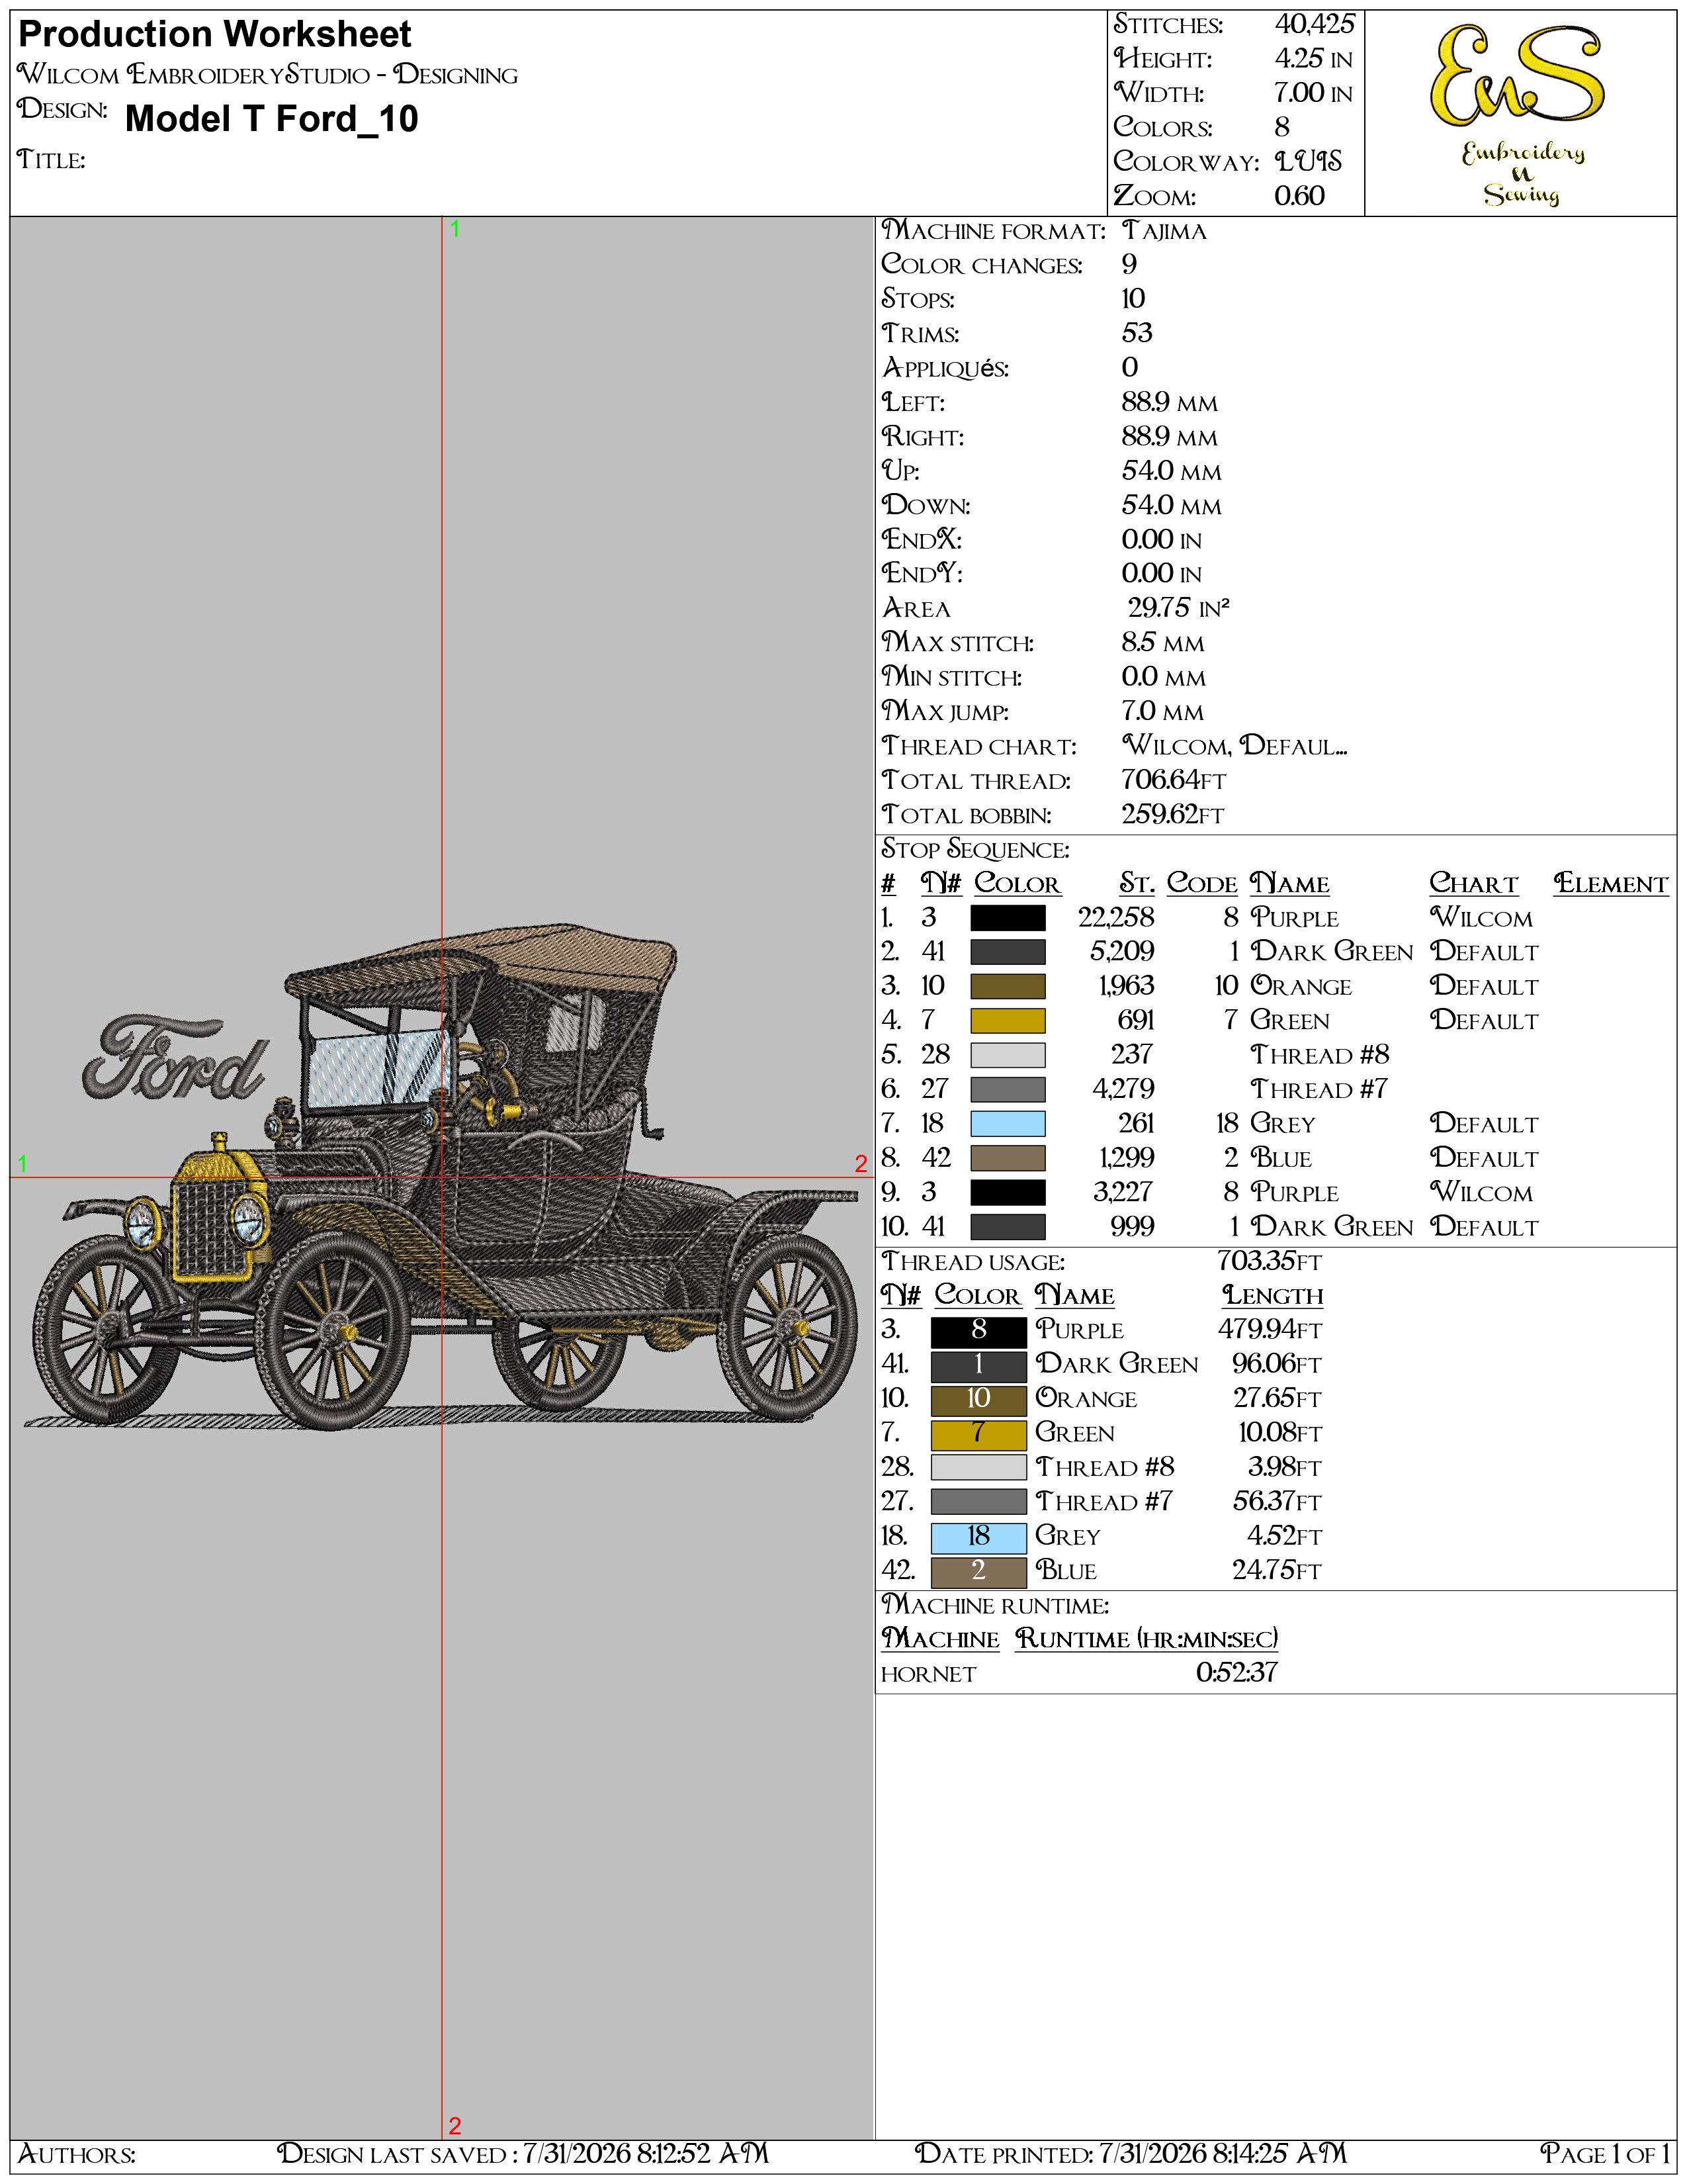Click the "Length" column header
The height and width of the screenshot is (2184, 1687).
tap(1272, 1296)
